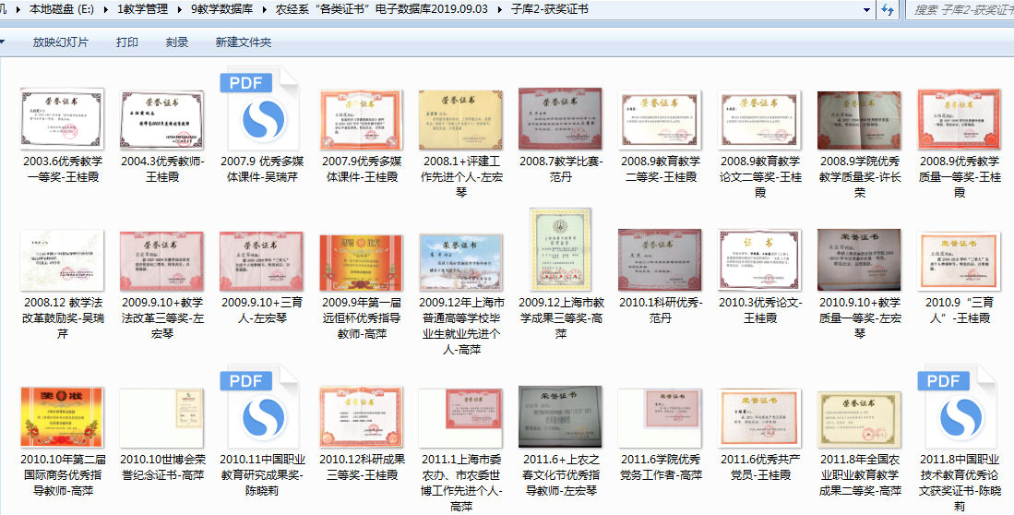Click the search box for 子库2-获奖证书
Screen dimensions: 1014x515
(x=960, y=10)
